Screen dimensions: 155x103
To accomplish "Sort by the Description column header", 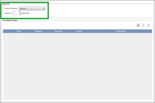I will 120,31.
